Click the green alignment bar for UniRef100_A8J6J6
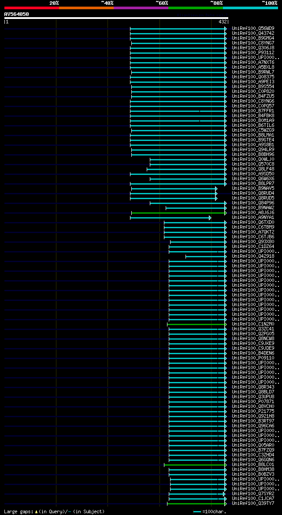The height and width of the screenshot is (515, 282). pos(179,213)
